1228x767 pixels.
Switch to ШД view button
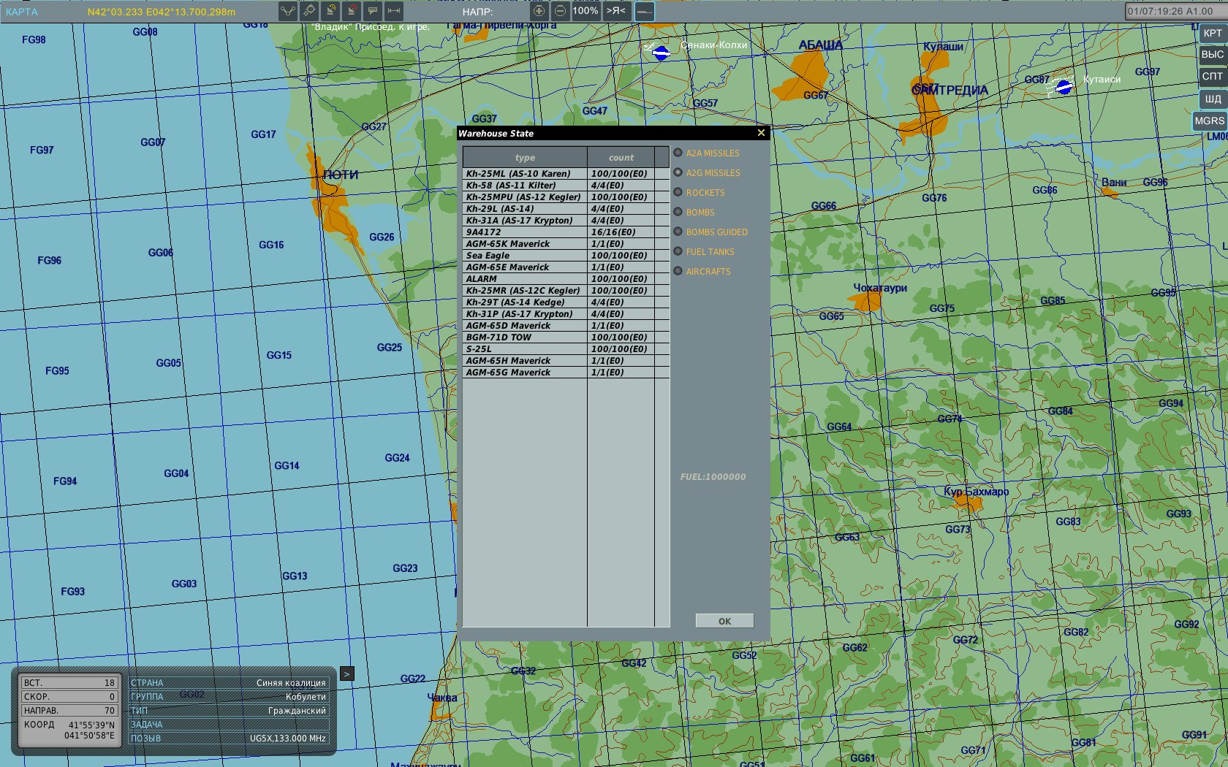click(1212, 99)
